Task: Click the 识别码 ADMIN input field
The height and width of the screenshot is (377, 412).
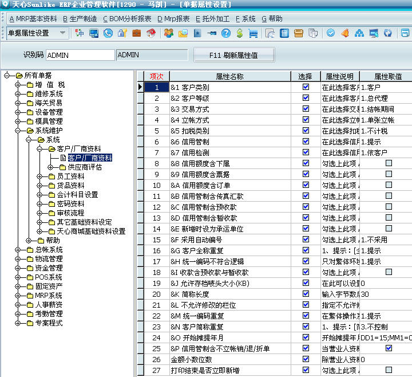Action: pos(81,55)
